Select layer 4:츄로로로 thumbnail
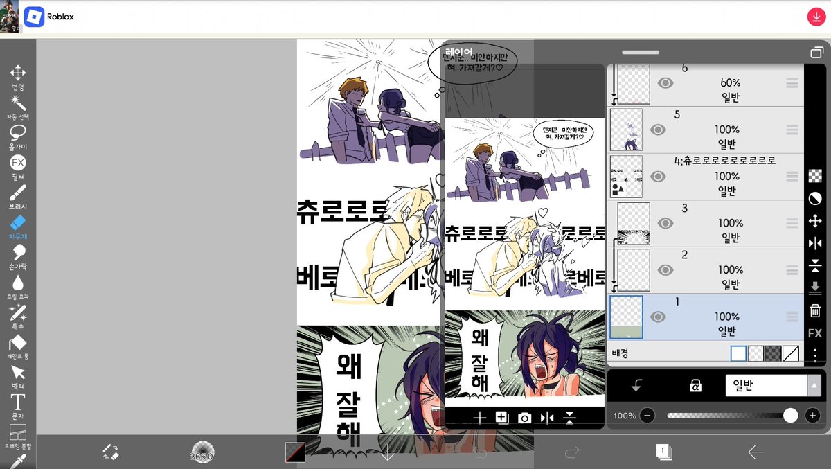 pos(626,177)
